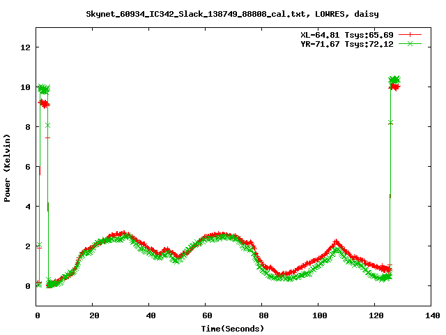Viewport: 446px width, 335px height.
Task: Click the x-axis tick label 40
Action: pos(151,315)
